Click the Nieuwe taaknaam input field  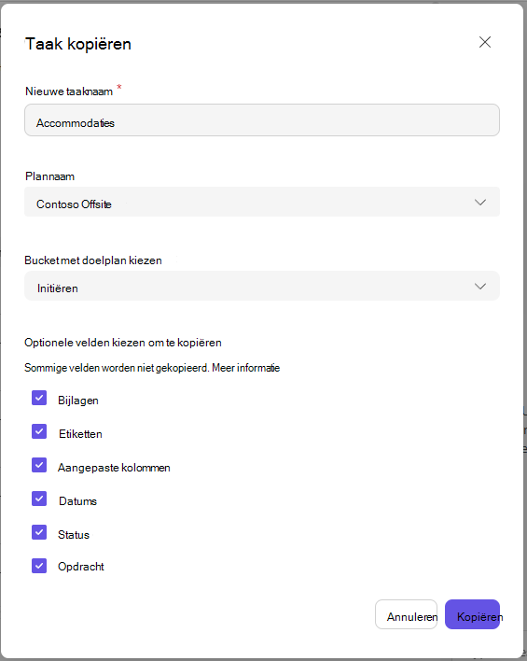point(262,120)
